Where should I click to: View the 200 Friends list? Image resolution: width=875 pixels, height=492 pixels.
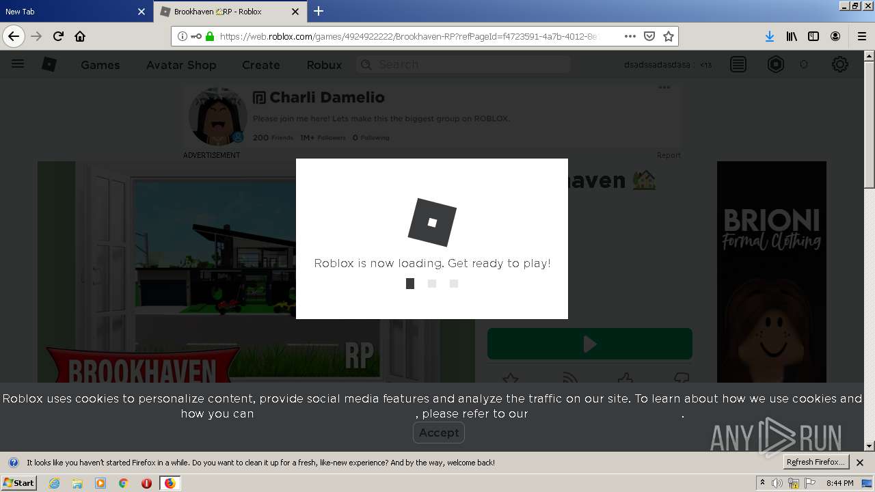[273, 137]
